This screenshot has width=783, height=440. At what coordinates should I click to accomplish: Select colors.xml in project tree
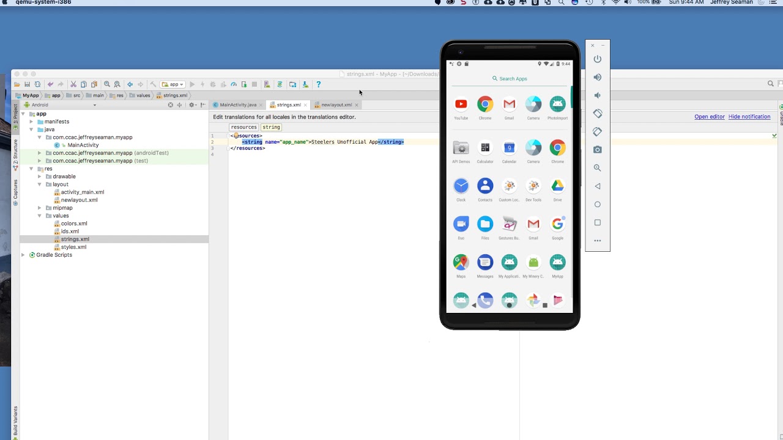(x=74, y=224)
